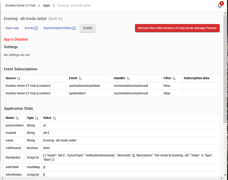
Task: Sort subscriptions by Event column arrows
Action: [80, 78]
